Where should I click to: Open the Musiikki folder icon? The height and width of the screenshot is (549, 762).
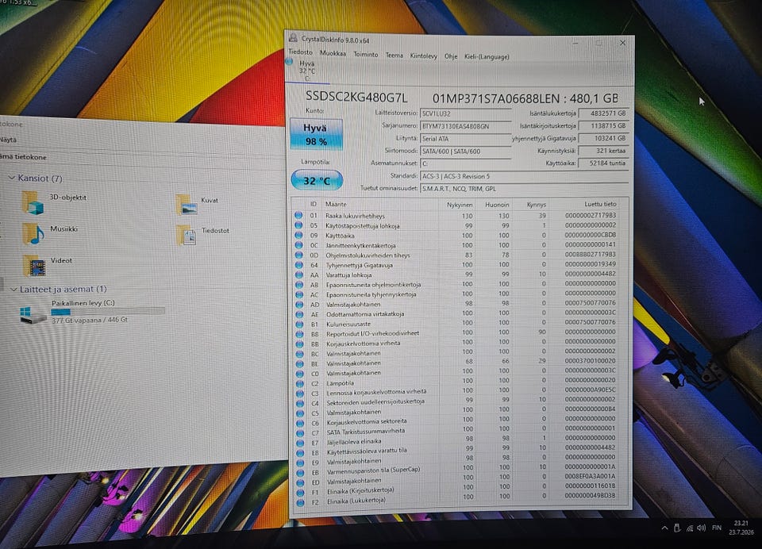33,234
